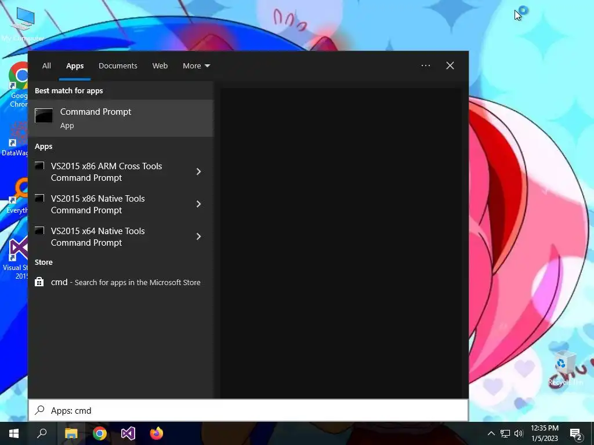Viewport: 594px width, 445px height.
Task: Launch Firefox from the taskbar
Action: pyautogui.click(x=157, y=433)
